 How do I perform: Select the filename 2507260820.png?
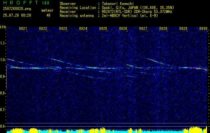[17, 9]
